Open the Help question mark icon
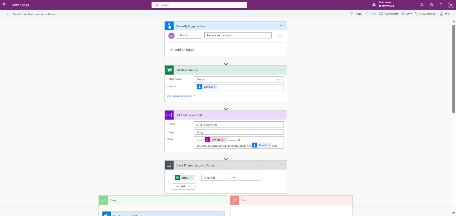The height and width of the screenshot is (216, 456). point(441,5)
